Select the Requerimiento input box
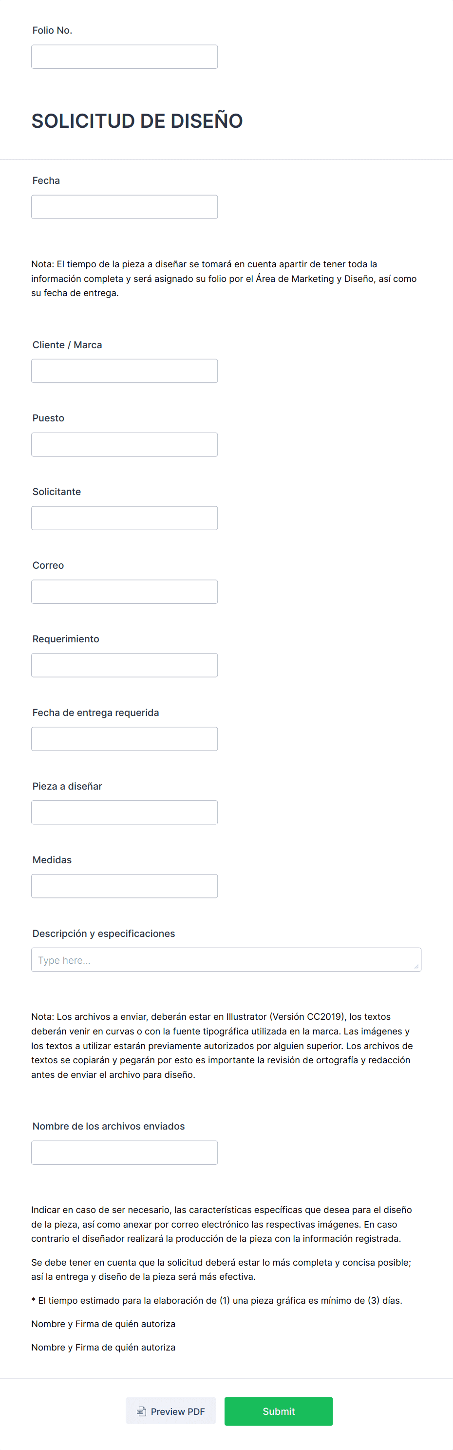This screenshot has height=1450, width=453. point(124,665)
